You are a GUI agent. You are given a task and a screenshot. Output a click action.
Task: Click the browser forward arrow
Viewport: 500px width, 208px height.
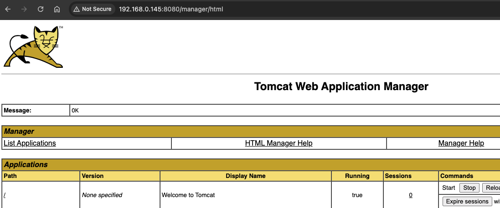tap(24, 9)
